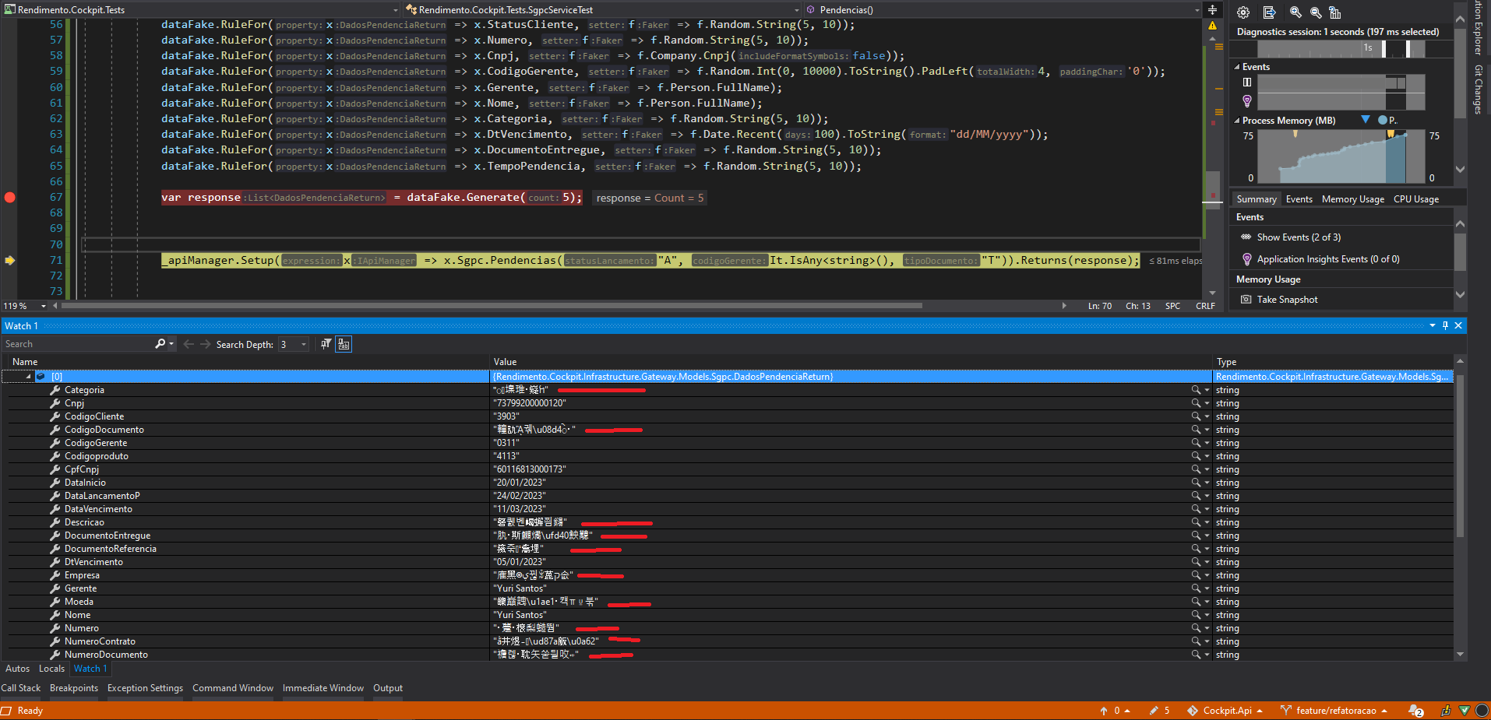
Task: Click the notifications bell in status bar
Action: coord(1415,711)
